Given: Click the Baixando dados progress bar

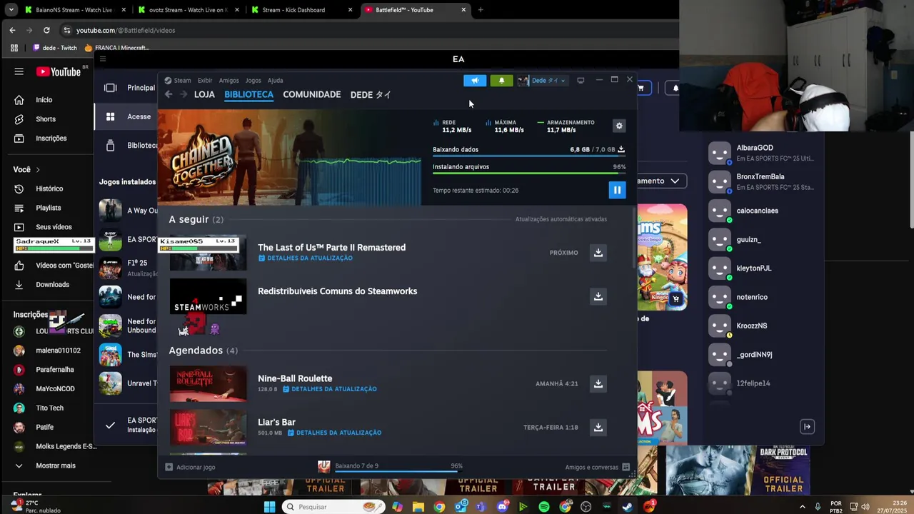Looking at the screenshot, I should pyautogui.click(x=529, y=156).
